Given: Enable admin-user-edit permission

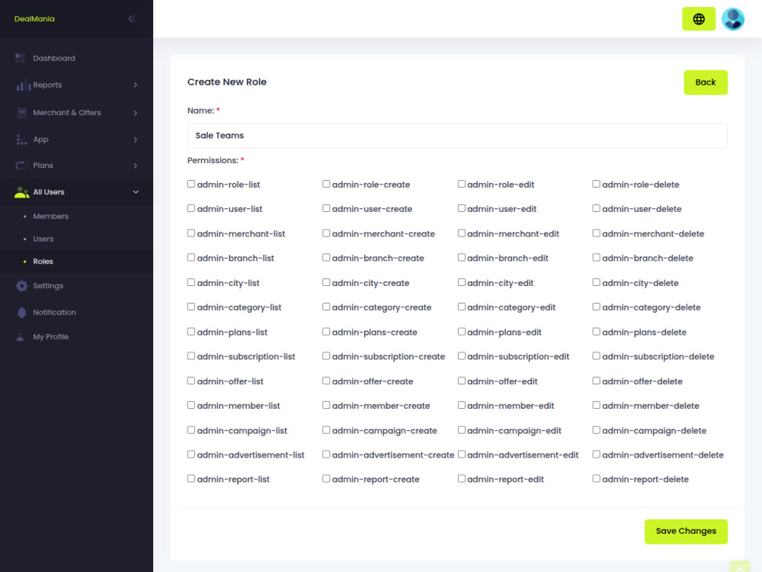Looking at the screenshot, I should (x=461, y=208).
